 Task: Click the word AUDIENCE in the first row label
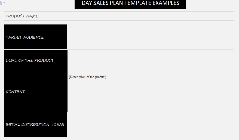(33, 37)
